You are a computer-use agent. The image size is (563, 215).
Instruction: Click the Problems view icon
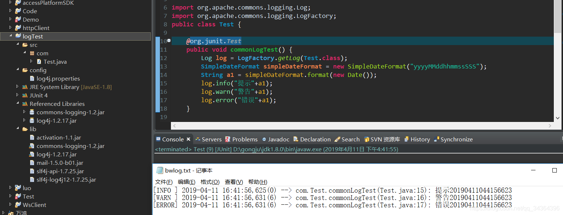pyautogui.click(x=228, y=139)
